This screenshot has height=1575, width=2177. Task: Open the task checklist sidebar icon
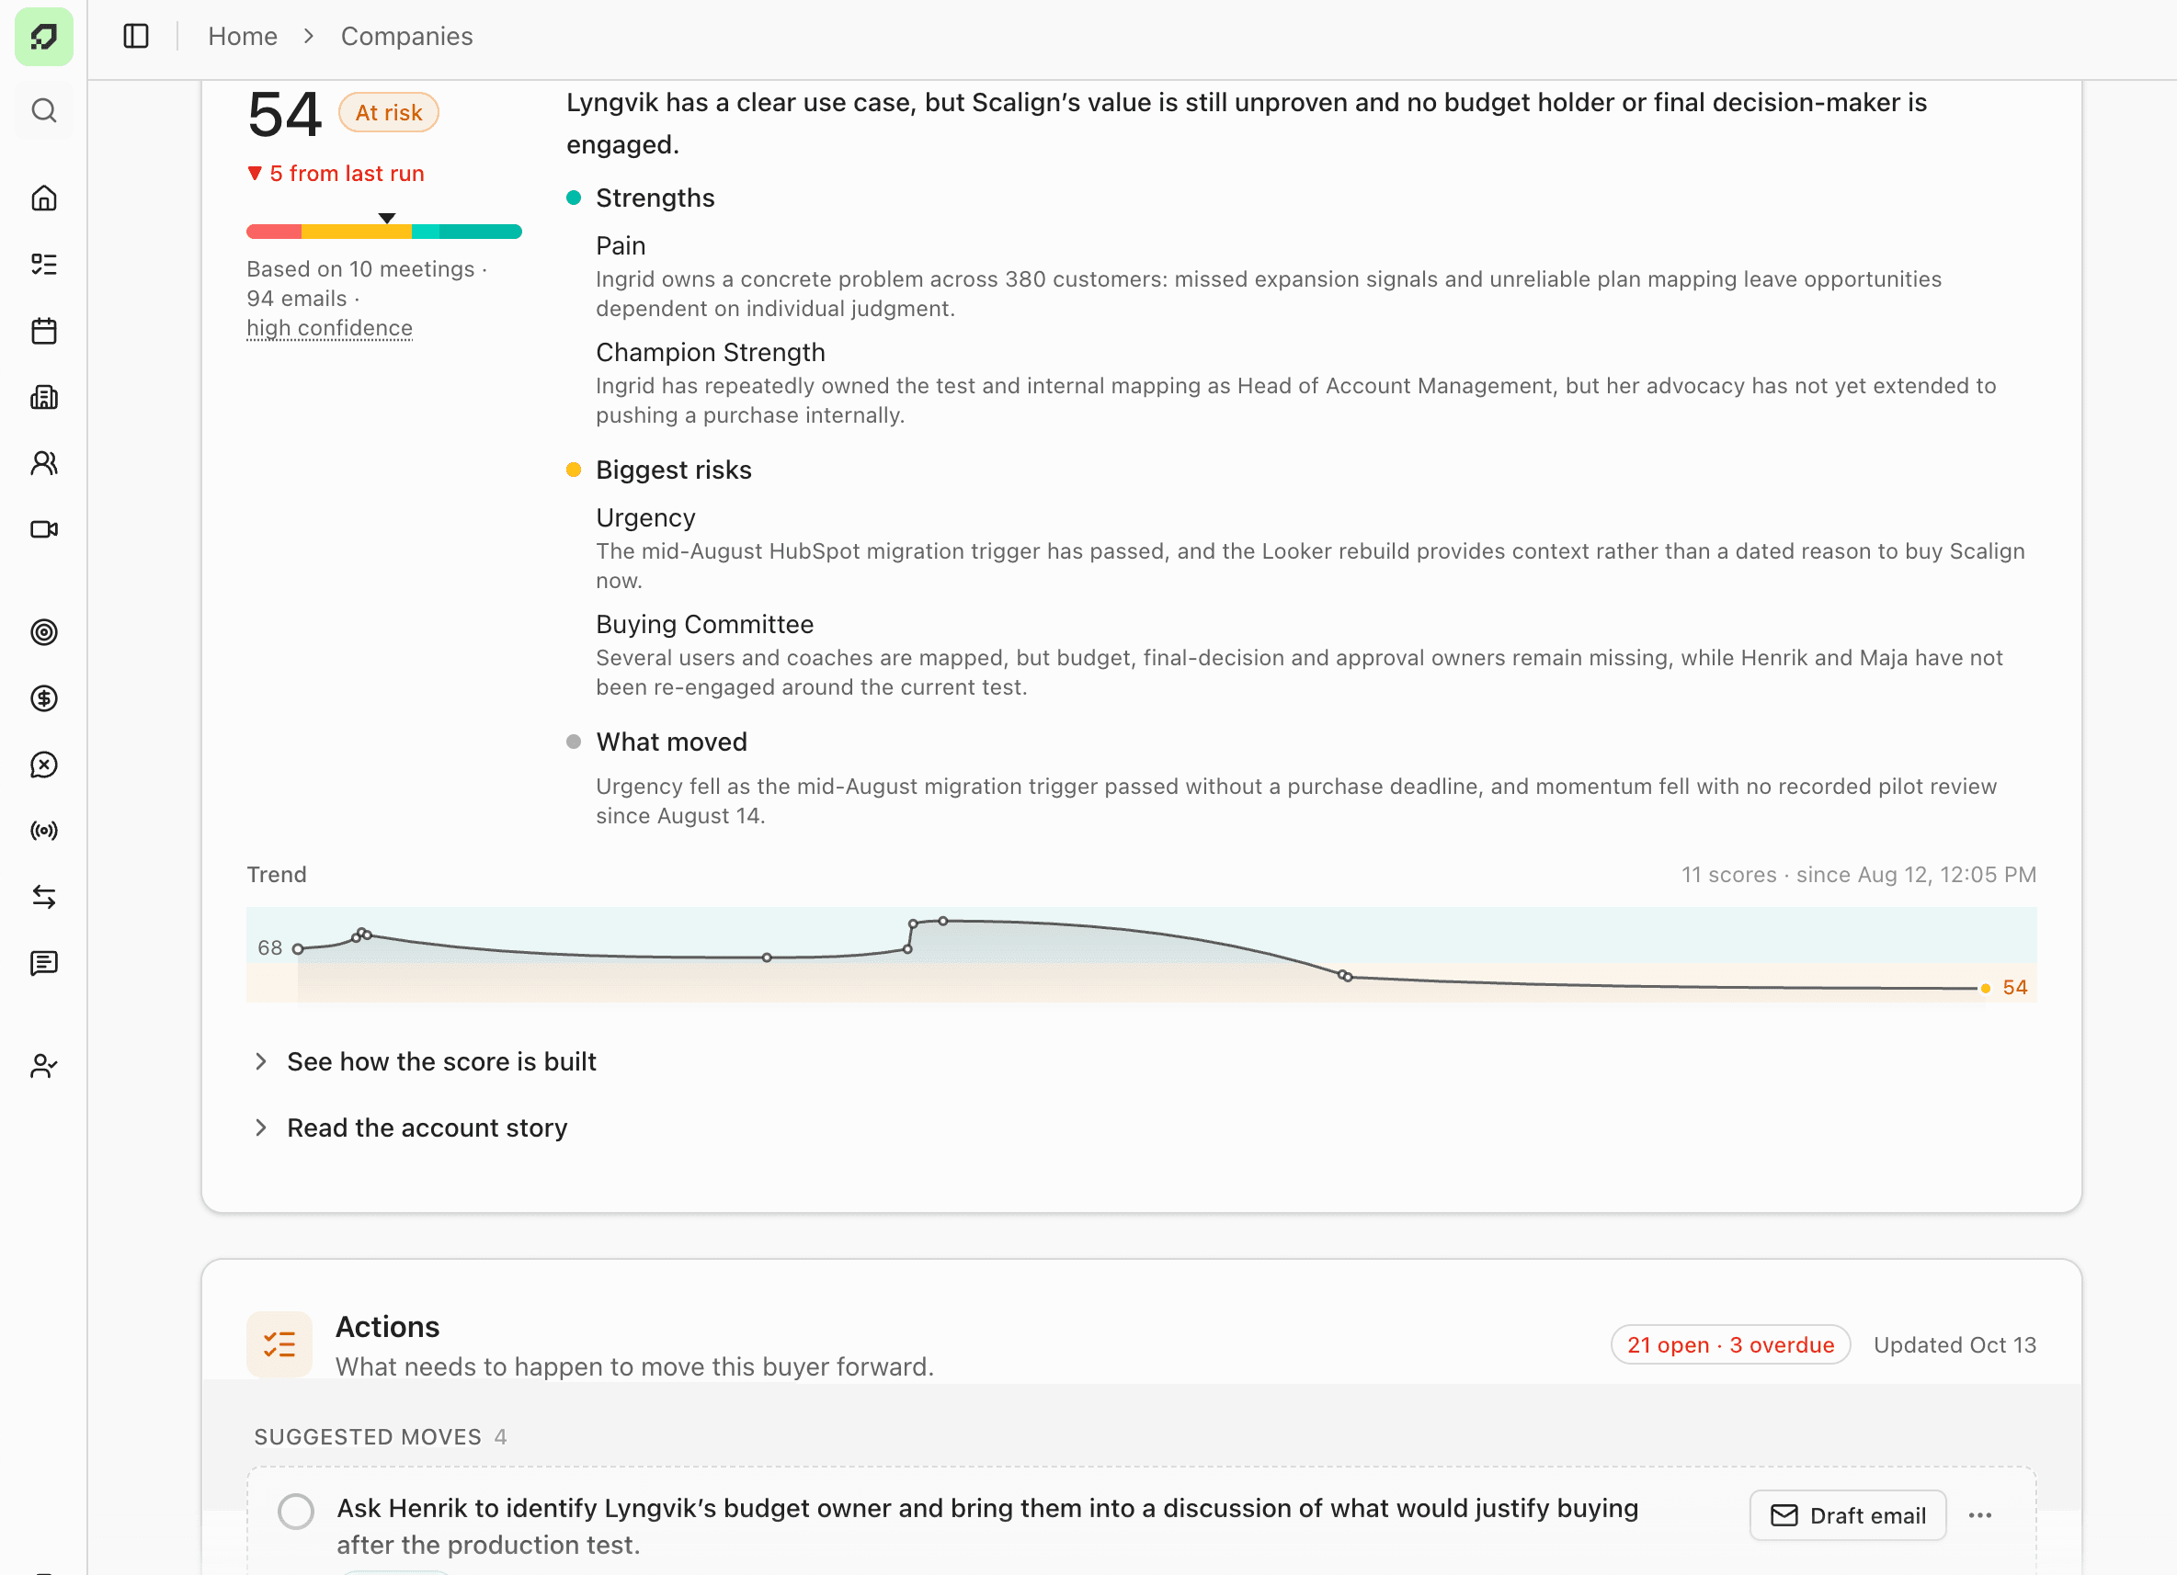point(44,264)
